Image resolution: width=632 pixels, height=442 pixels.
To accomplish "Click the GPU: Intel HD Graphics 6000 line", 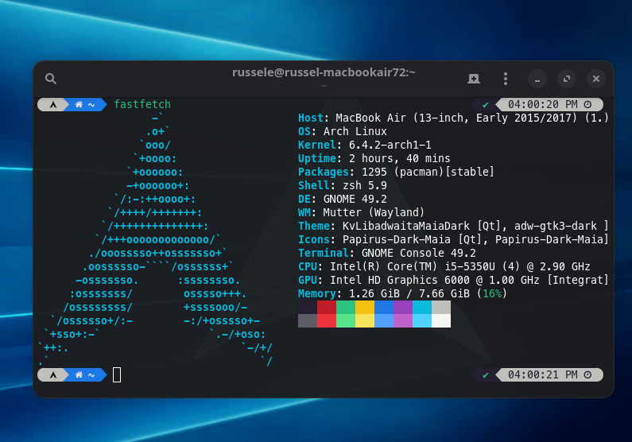I will (x=453, y=280).
